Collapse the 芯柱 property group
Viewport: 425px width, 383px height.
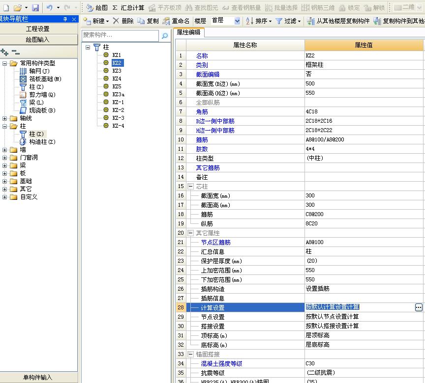pos(190,187)
